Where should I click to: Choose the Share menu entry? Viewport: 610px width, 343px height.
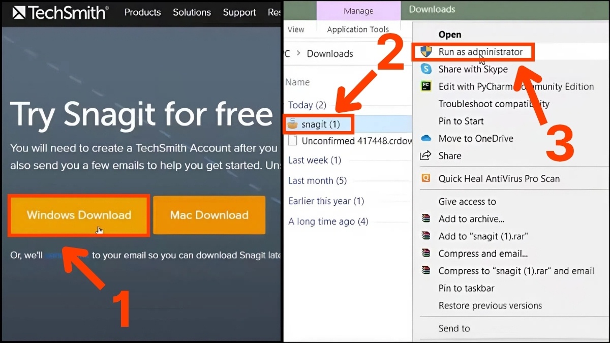point(450,155)
